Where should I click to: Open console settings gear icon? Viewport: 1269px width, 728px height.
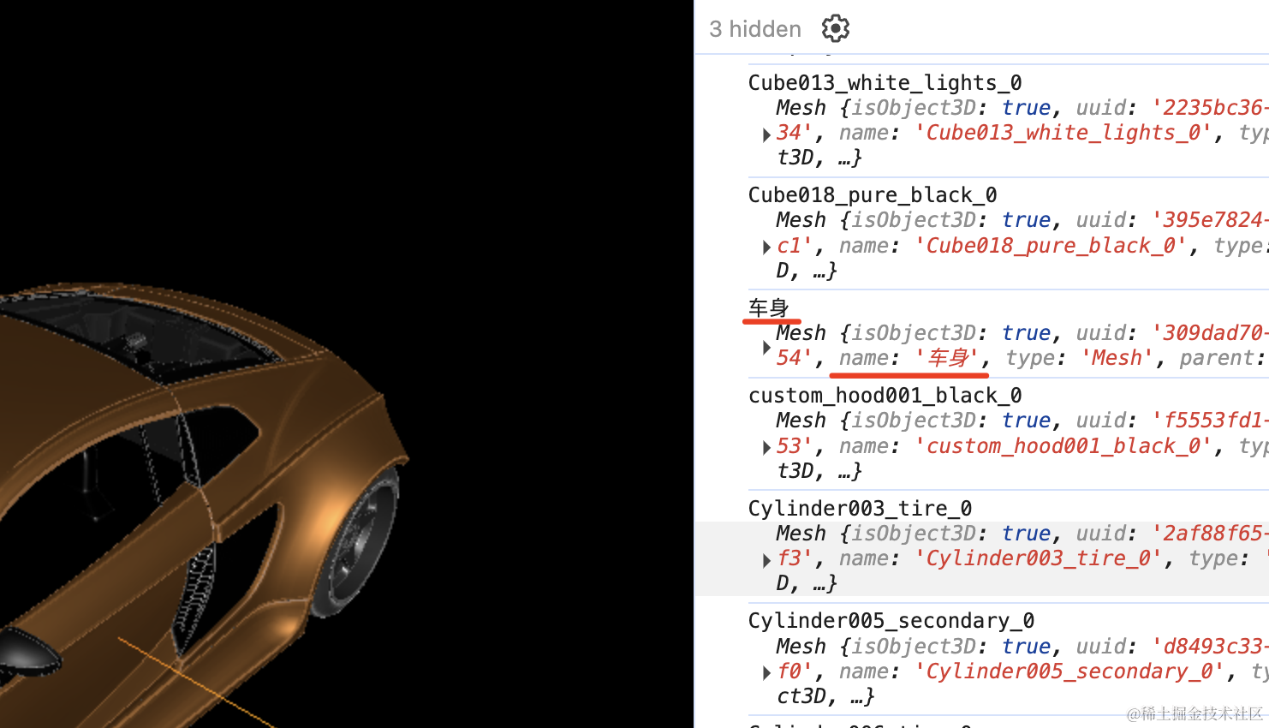[x=835, y=28]
